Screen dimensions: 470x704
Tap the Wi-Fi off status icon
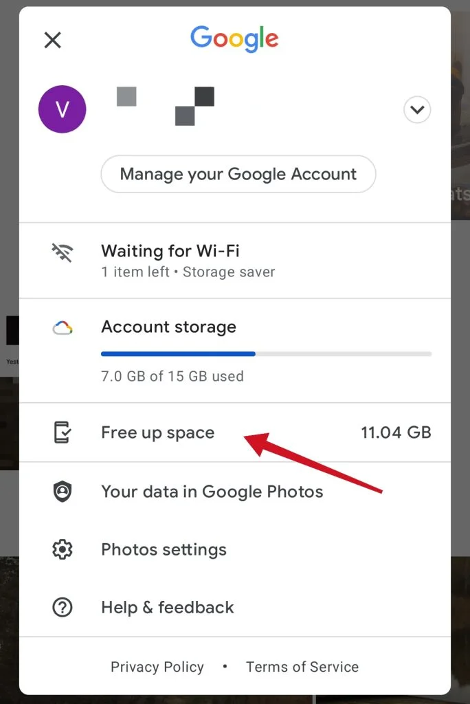(63, 252)
